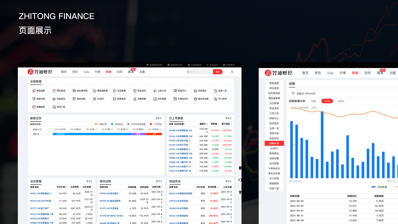
Task: Open 违规预警 tile in data grid
Action: (x=140, y=99)
